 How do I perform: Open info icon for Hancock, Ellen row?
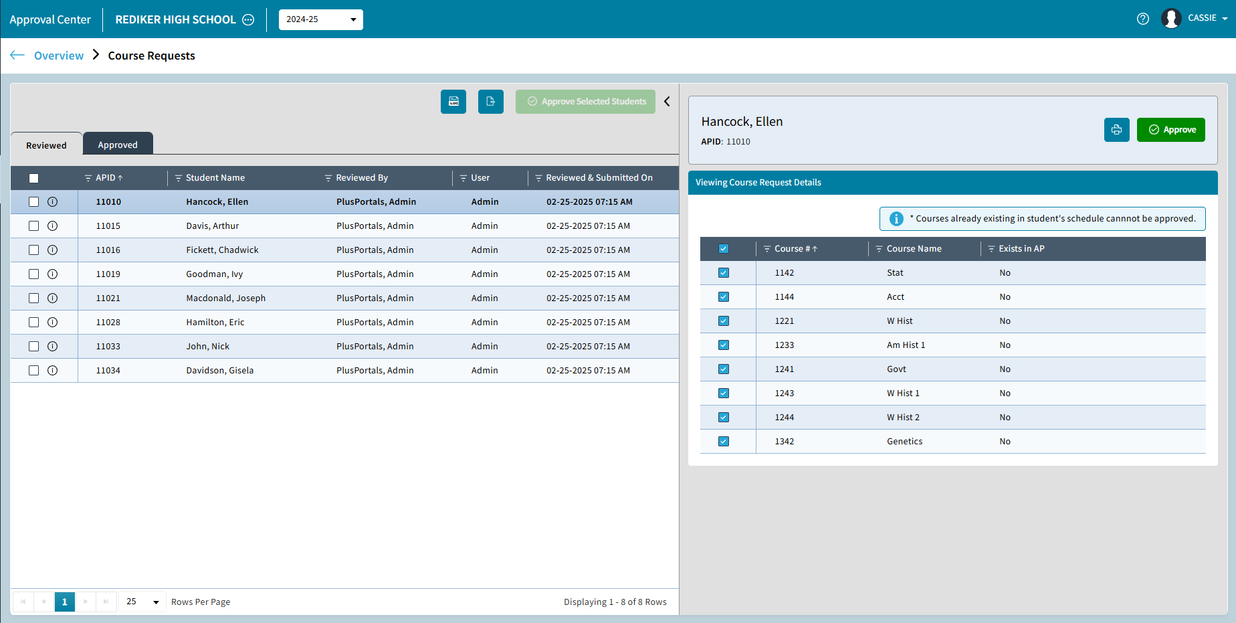click(x=53, y=201)
